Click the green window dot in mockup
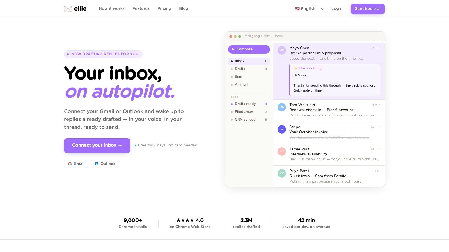This screenshot has width=449, height=252. coord(240,36)
